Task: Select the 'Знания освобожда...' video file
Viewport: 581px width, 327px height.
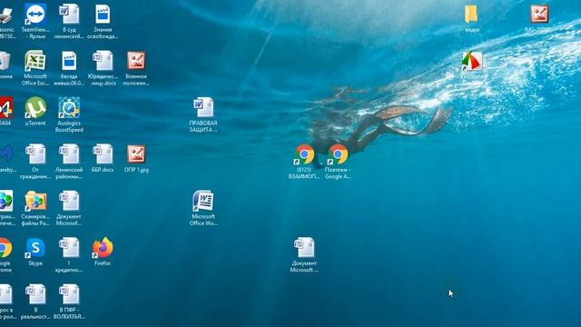Action: pos(103,15)
